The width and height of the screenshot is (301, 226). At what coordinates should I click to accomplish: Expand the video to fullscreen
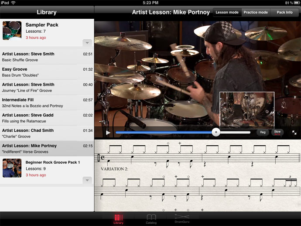pyautogui.click(x=294, y=133)
